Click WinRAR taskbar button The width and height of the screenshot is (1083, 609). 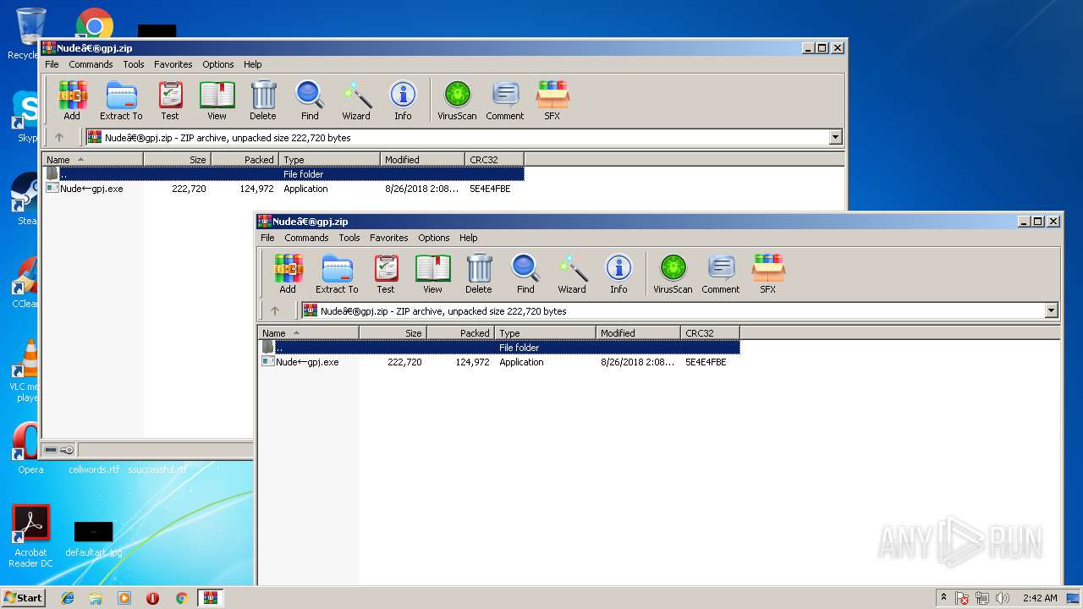(x=211, y=598)
